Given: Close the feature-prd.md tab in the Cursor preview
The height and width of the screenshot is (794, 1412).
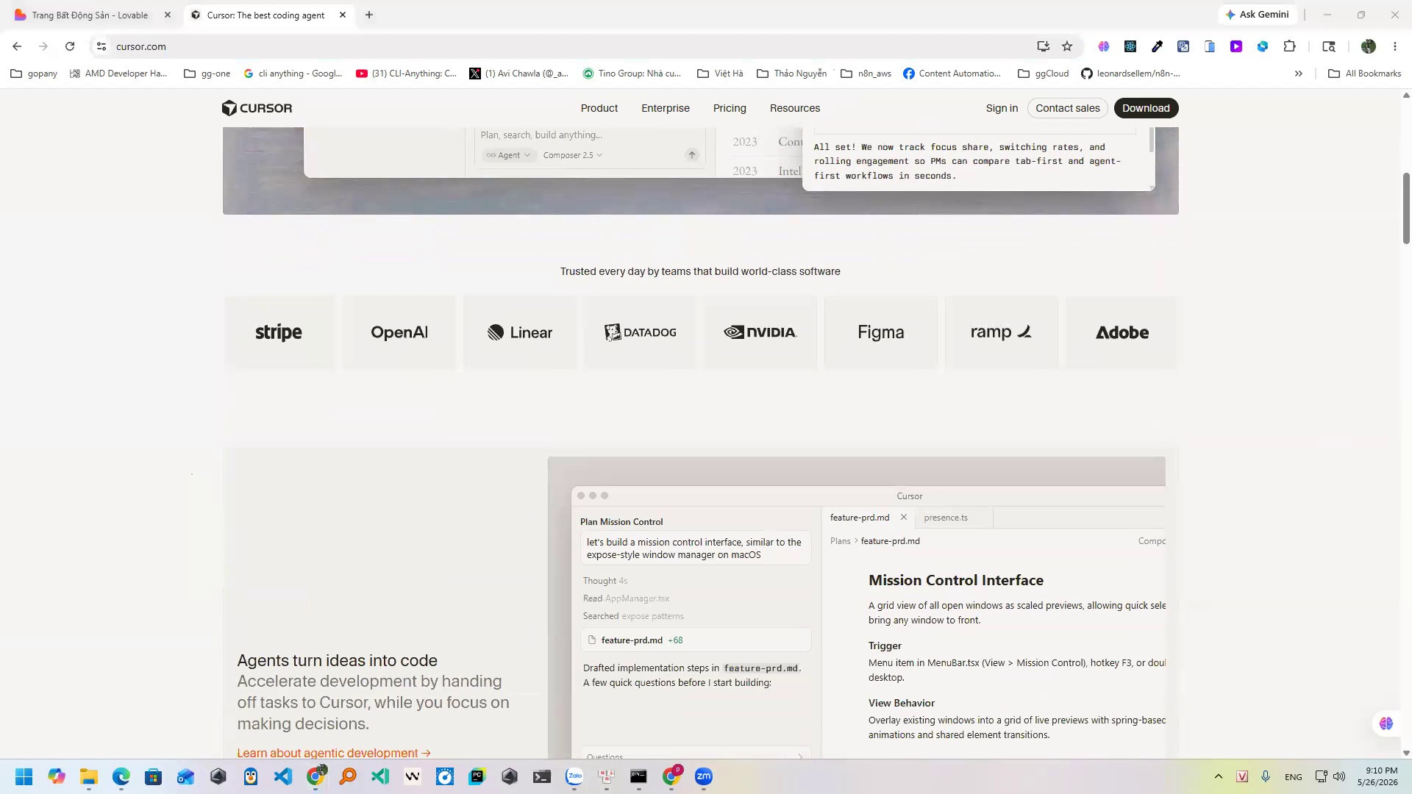Looking at the screenshot, I should point(904,518).
